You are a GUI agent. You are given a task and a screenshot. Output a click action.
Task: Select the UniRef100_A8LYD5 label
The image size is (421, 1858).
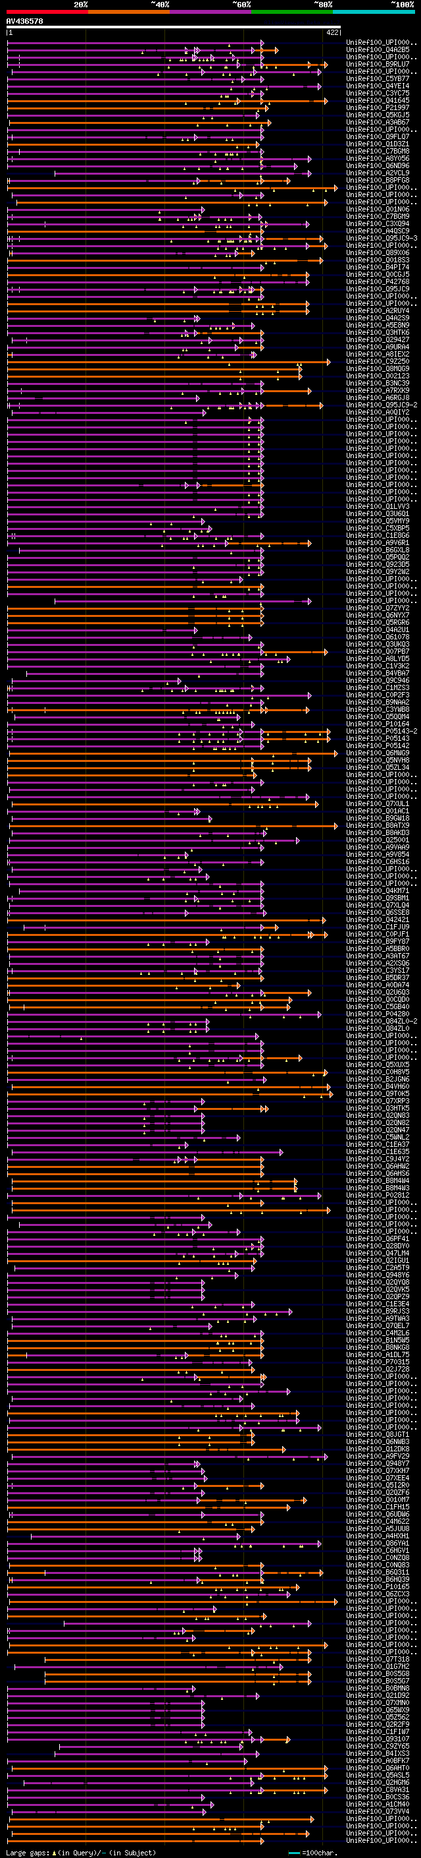(377, 658)
